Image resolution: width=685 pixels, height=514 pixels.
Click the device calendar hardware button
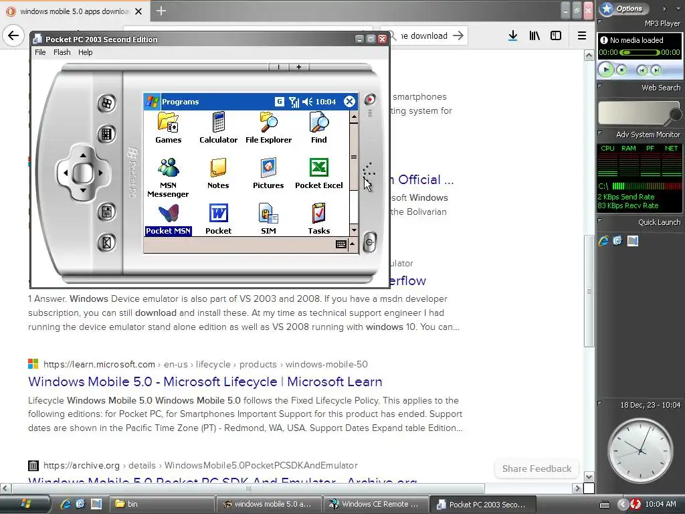(106, 134)
